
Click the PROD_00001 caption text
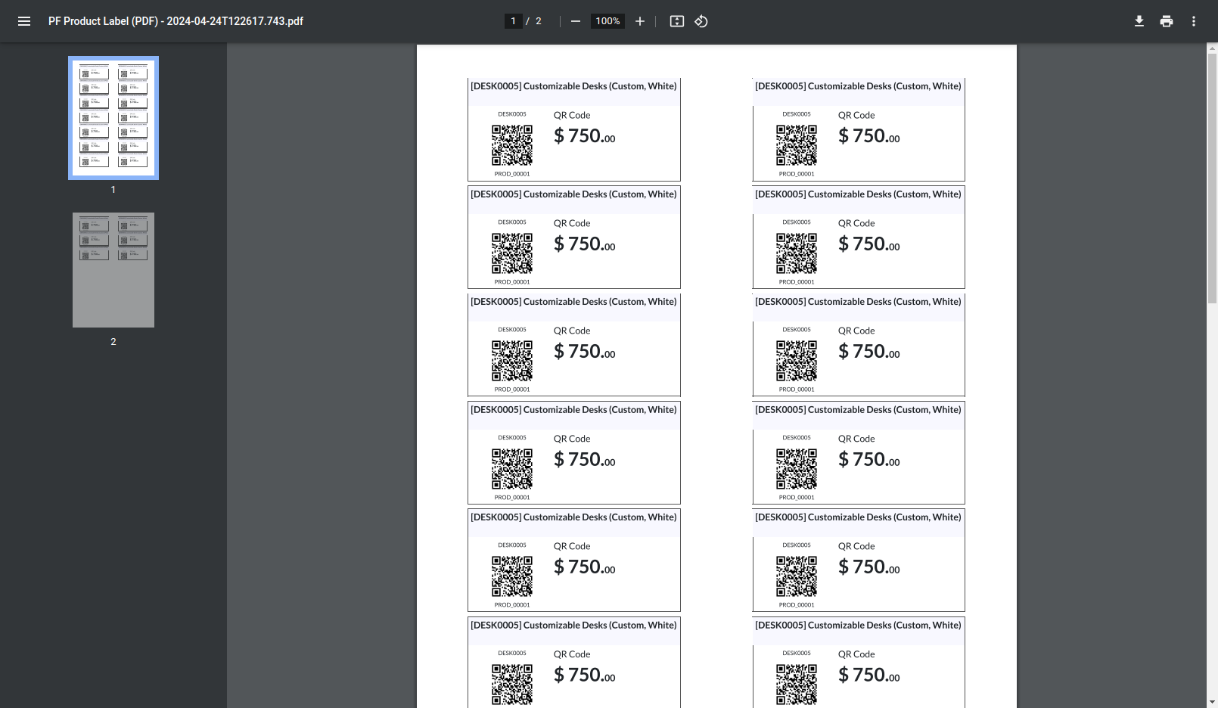[x=511, y=173]
